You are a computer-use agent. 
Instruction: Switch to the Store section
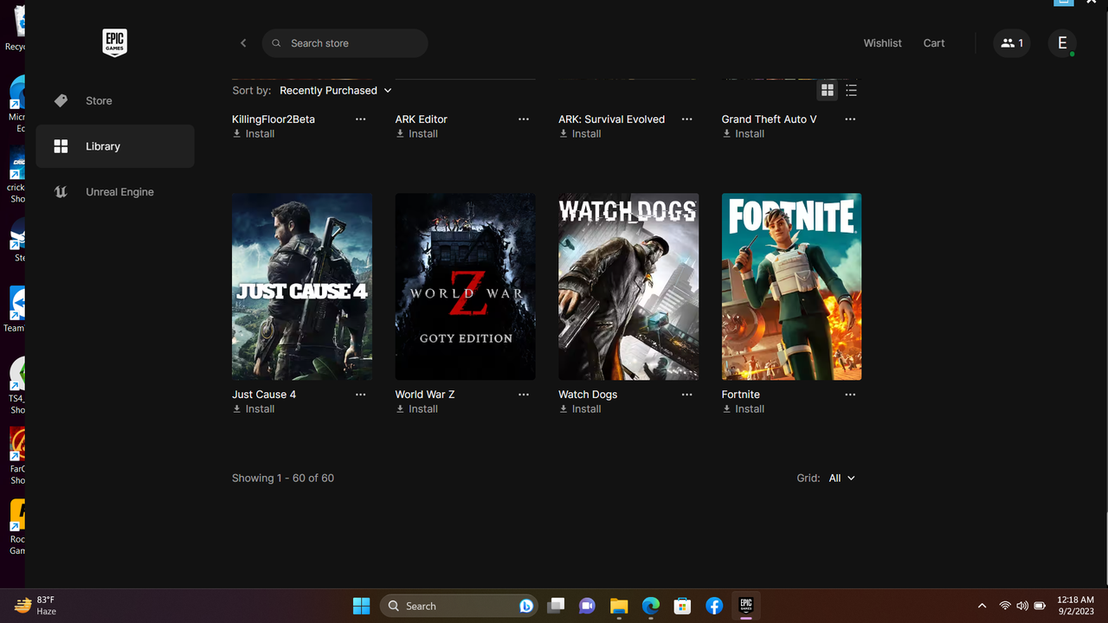[98, 100]
